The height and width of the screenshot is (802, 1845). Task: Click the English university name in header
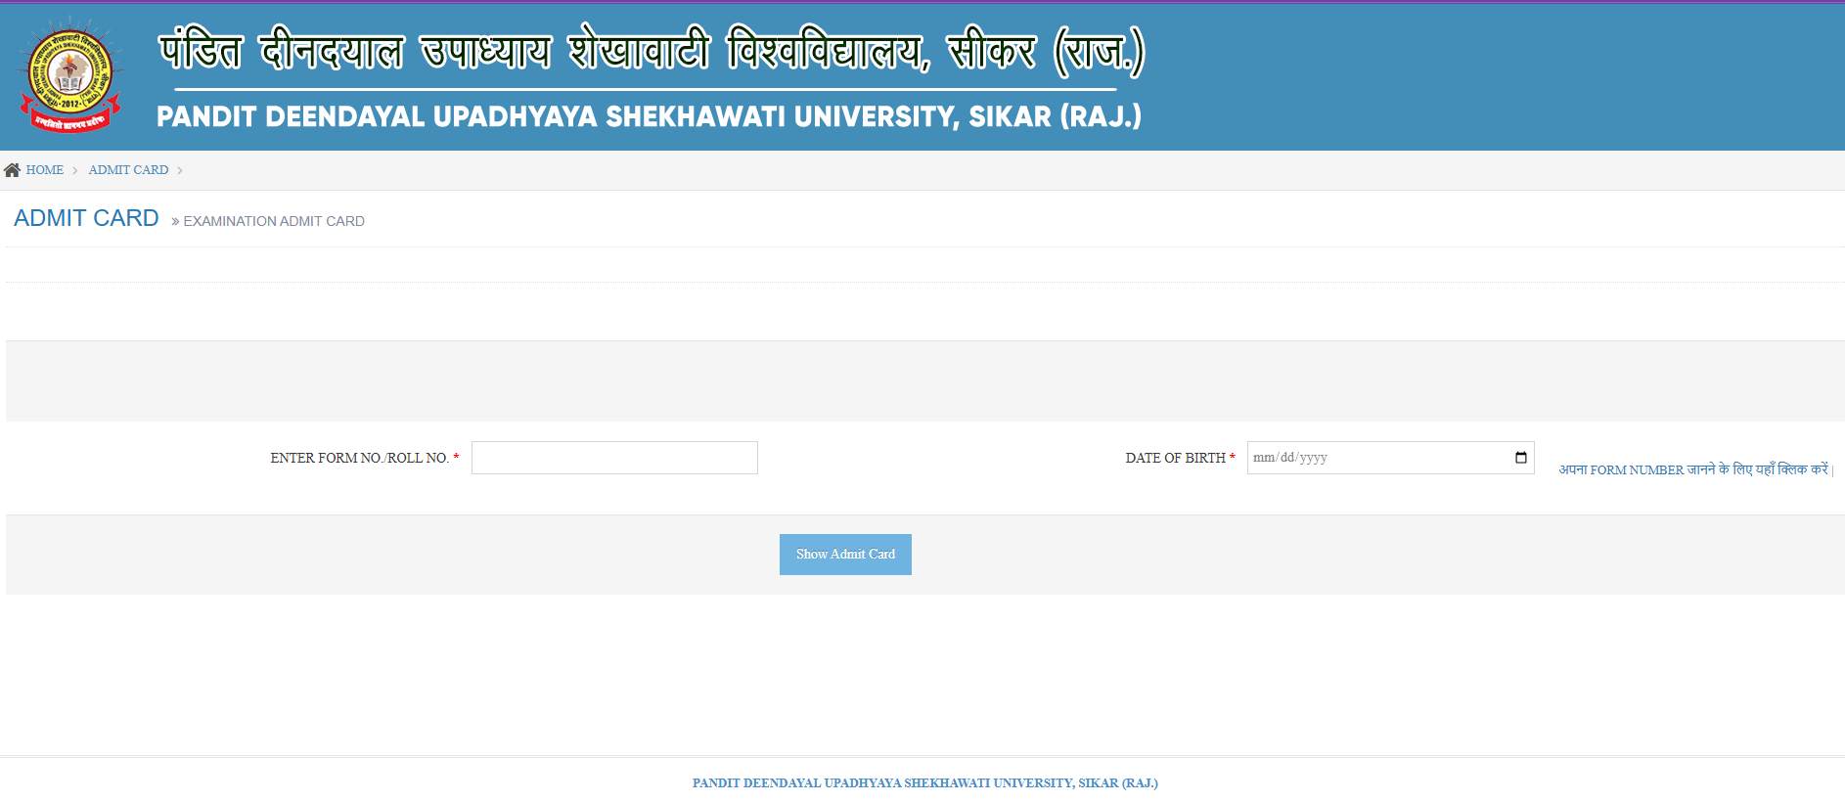click(x=650, y=116)
